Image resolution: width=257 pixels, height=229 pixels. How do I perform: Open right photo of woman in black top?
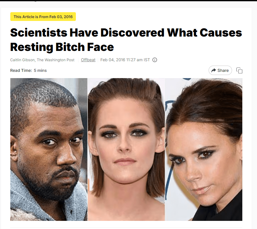204,149
